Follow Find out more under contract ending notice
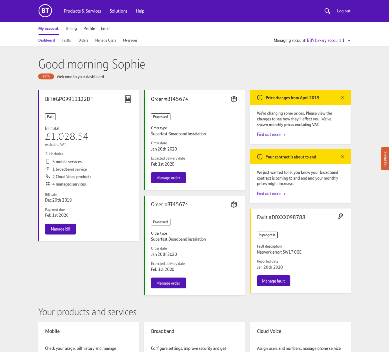The width and height of the screenshot is (389, 352). (x=269, y=194)
